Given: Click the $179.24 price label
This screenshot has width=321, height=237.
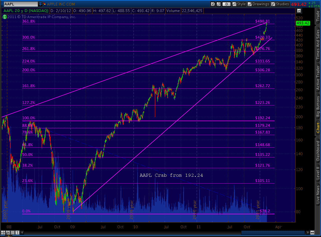Looking at the screenshot, I should [x=263, y=126].
